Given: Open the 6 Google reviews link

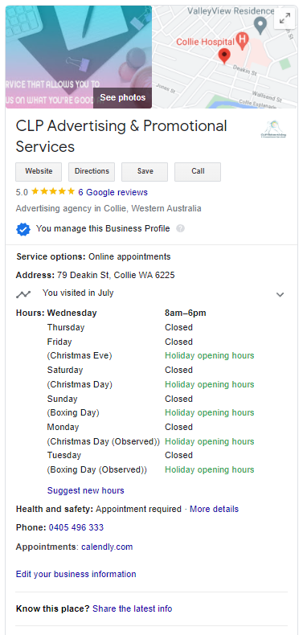Looking at the screenshot, I should click(113, 192).
